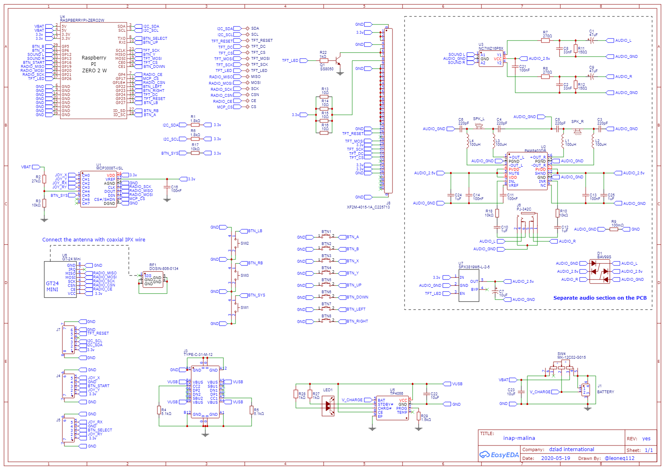Click resistor R22 1kΩ
This screenshot has width=665, height=470.
tap(324, 60)
